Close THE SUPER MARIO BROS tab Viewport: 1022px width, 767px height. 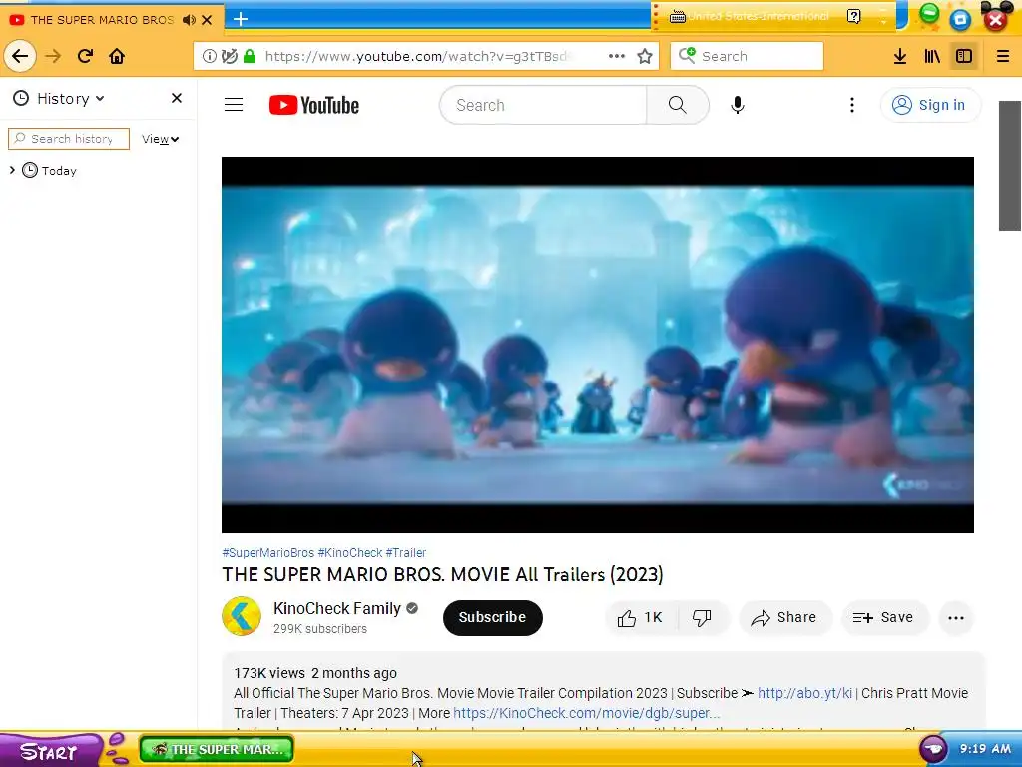[207, 20]
